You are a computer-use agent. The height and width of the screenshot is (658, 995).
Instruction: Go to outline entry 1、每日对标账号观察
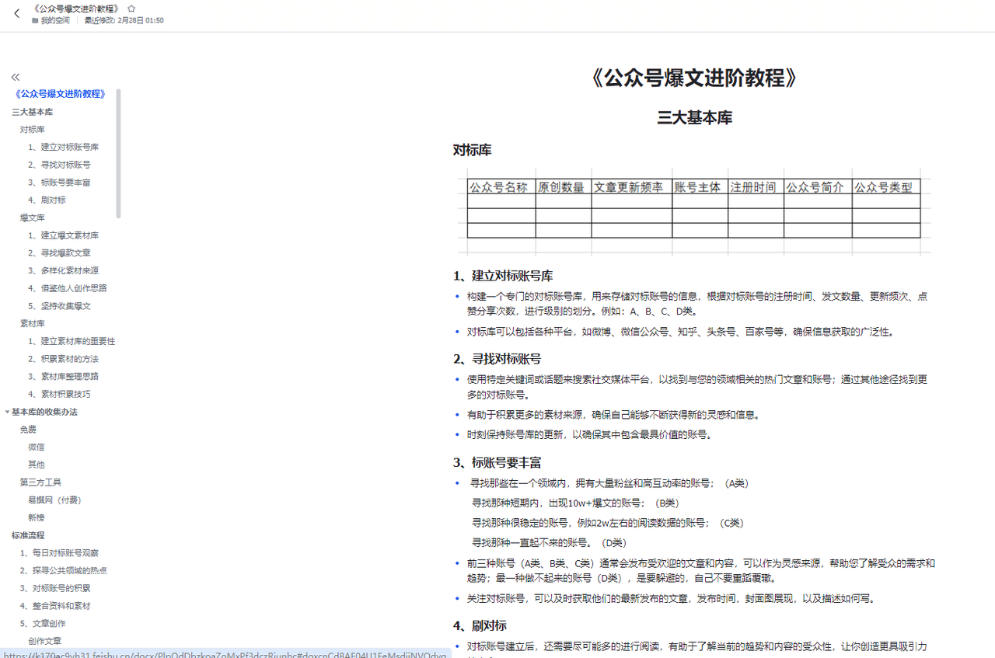60,553
